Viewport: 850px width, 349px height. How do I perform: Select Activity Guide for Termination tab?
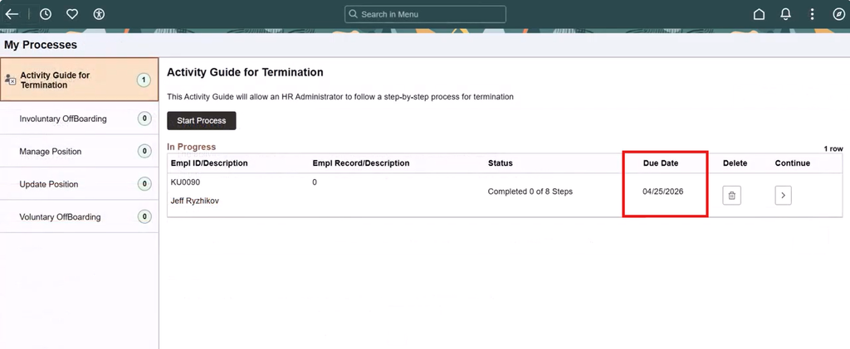coord(79,80)
